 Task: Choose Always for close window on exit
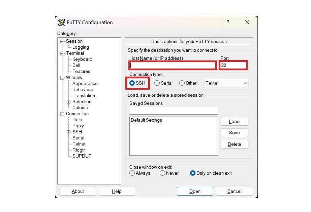[x=132, y=173]
